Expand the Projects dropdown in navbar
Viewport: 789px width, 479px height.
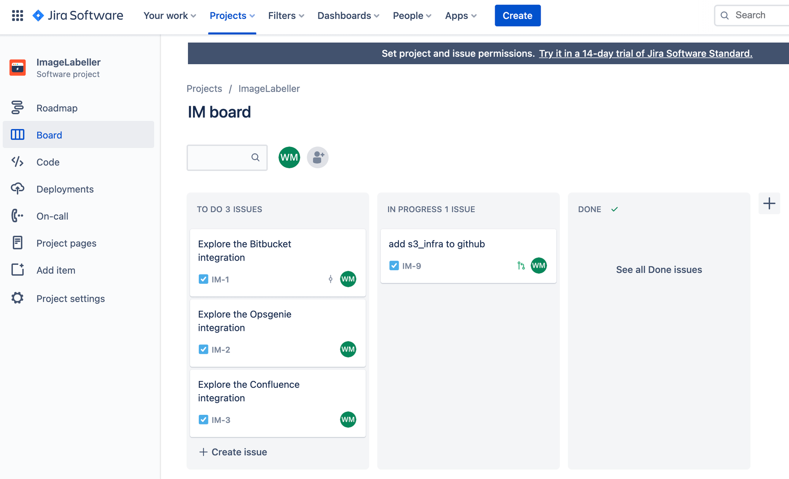[x=232, y=15]
